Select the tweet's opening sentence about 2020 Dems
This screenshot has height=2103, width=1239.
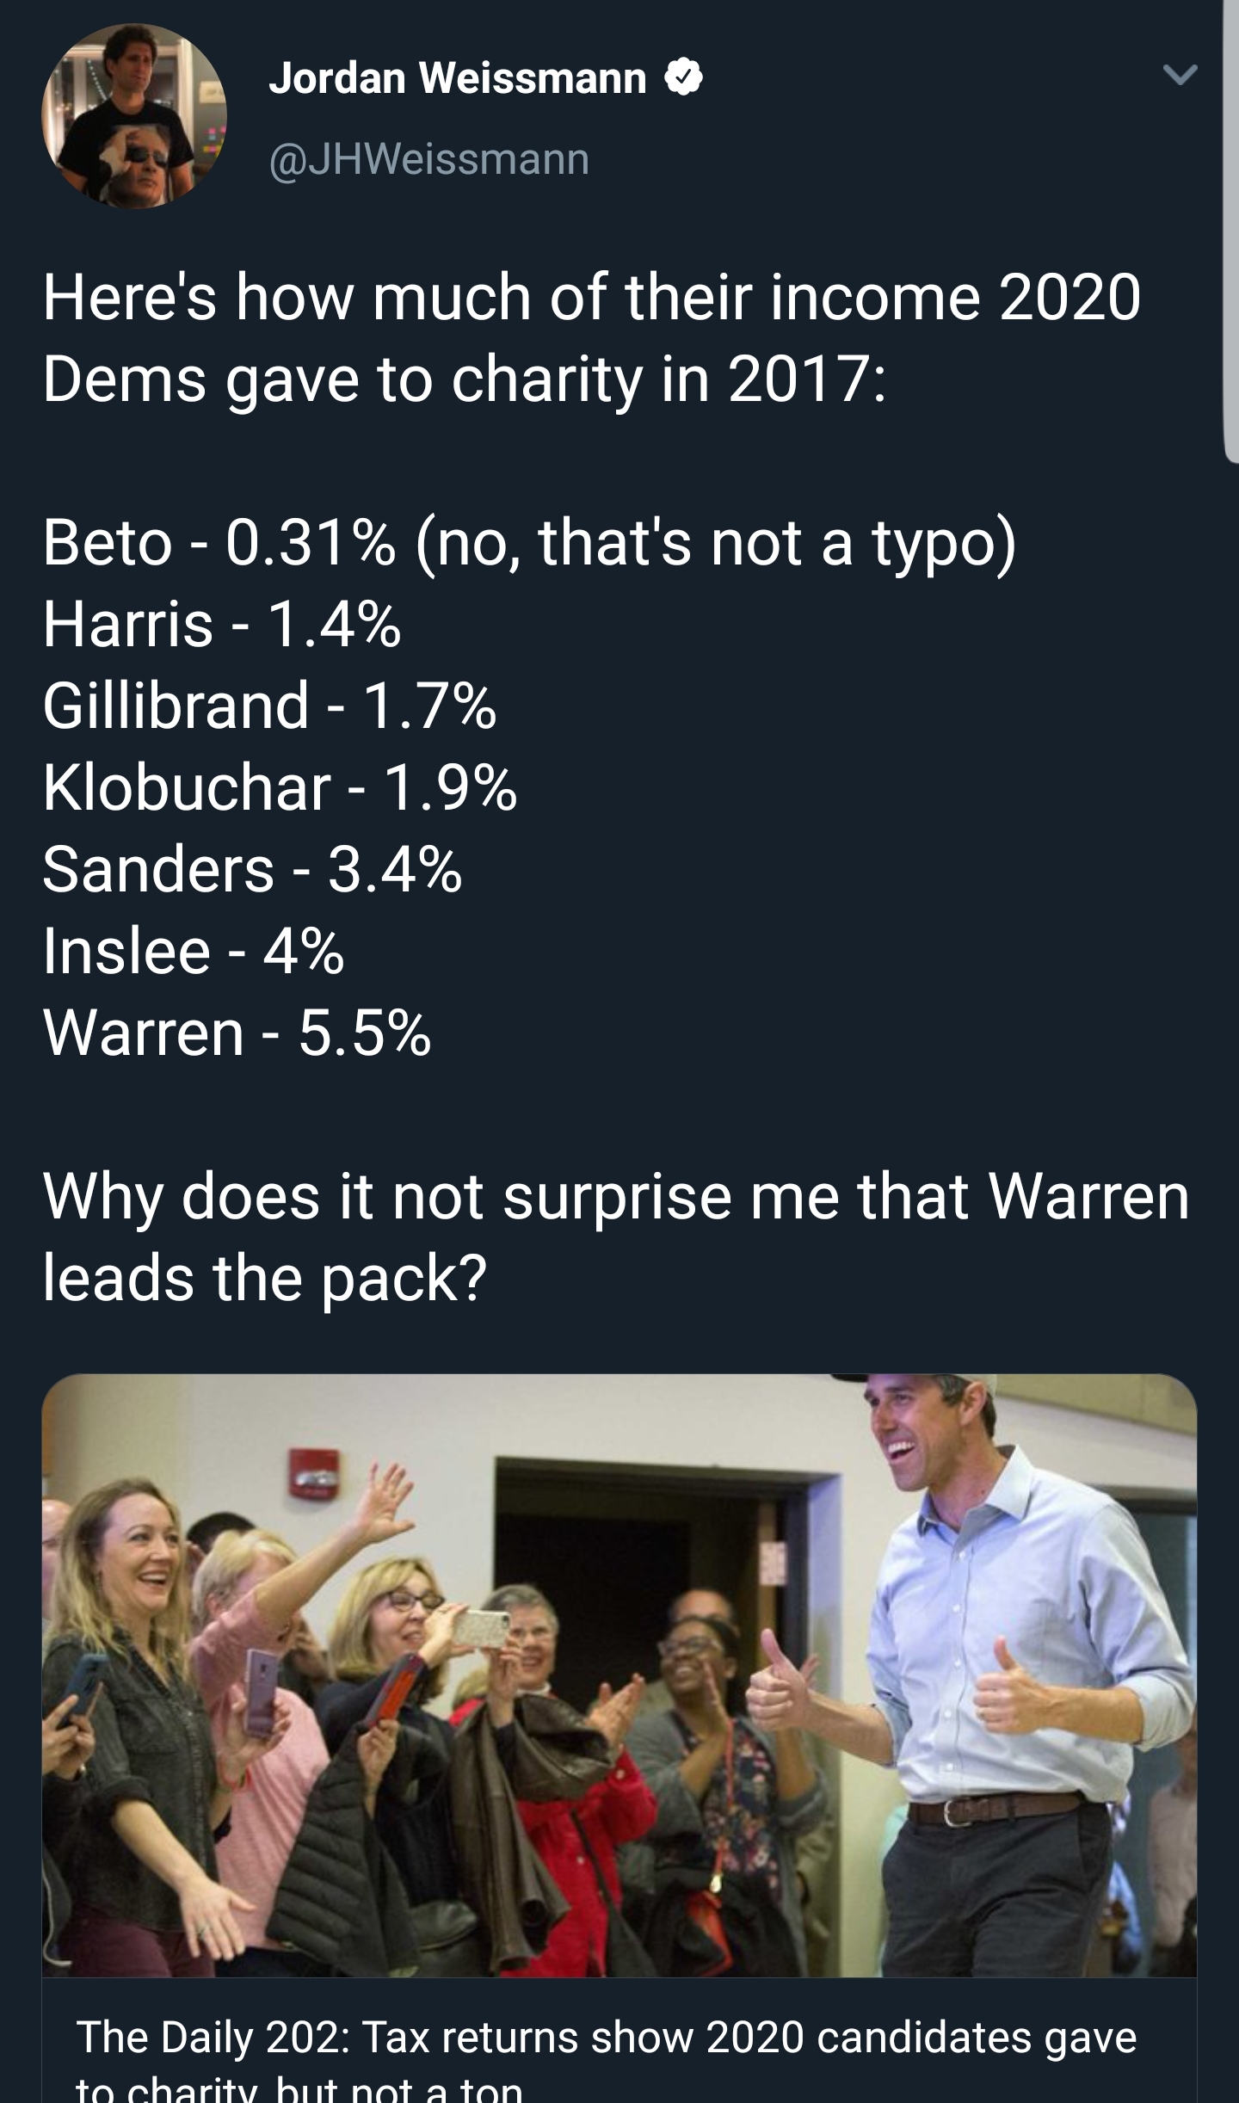pyautogui.click(x=592, y=338)
